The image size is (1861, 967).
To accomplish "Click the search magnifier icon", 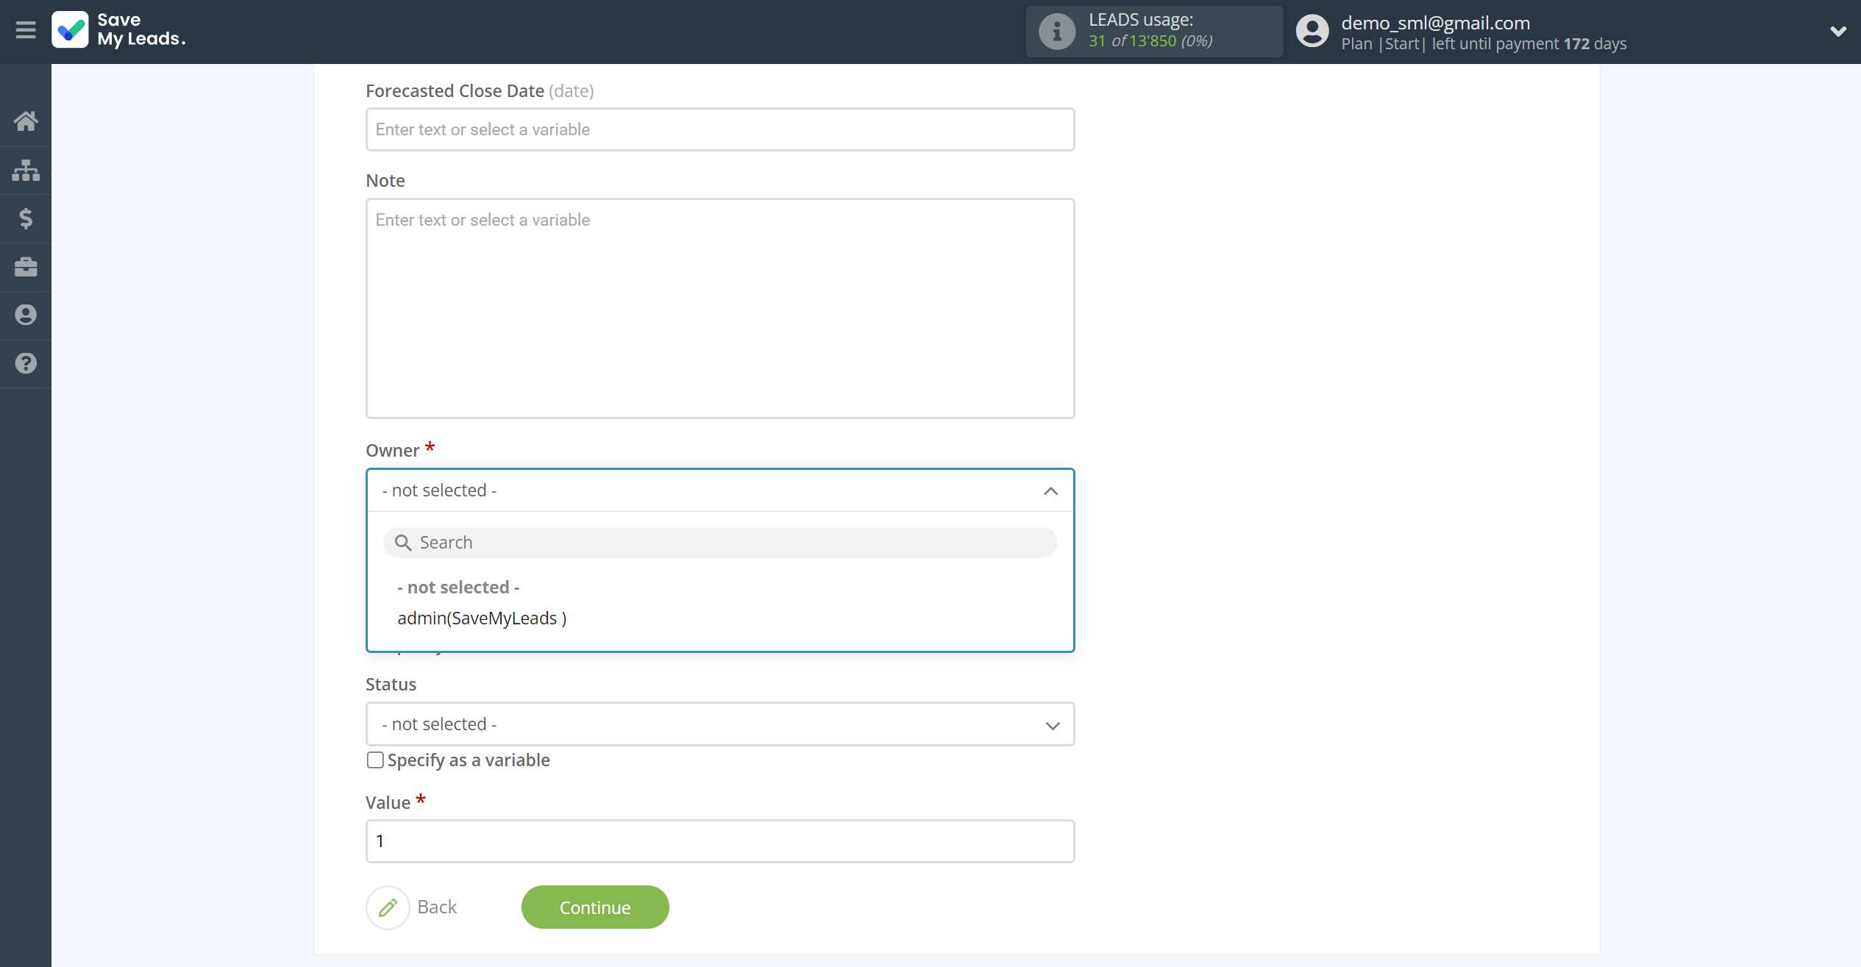I will coord(403,543).
